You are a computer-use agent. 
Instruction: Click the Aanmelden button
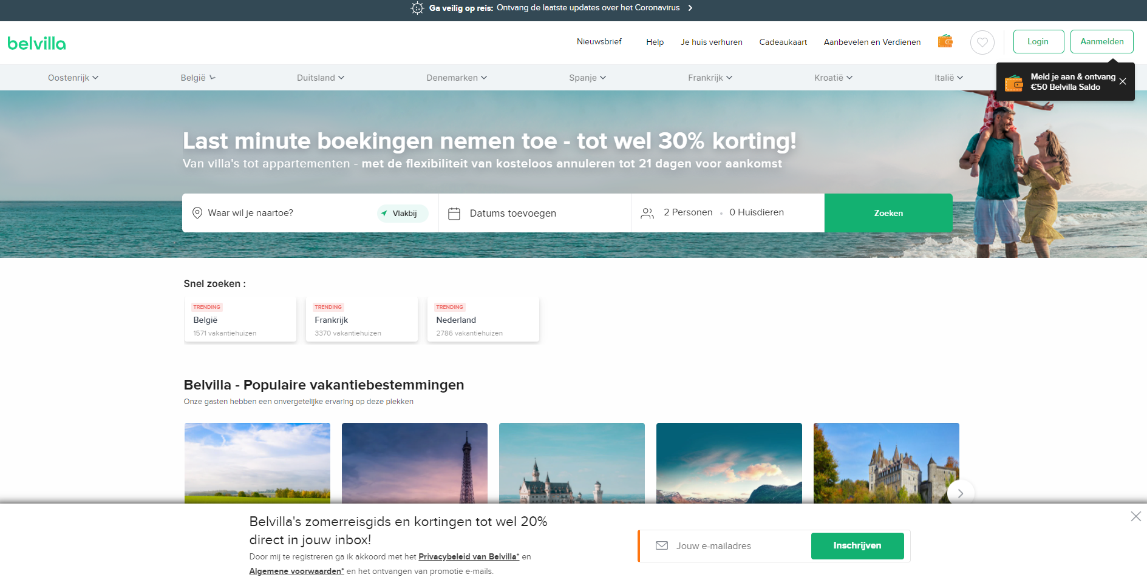click(1102, 41)
